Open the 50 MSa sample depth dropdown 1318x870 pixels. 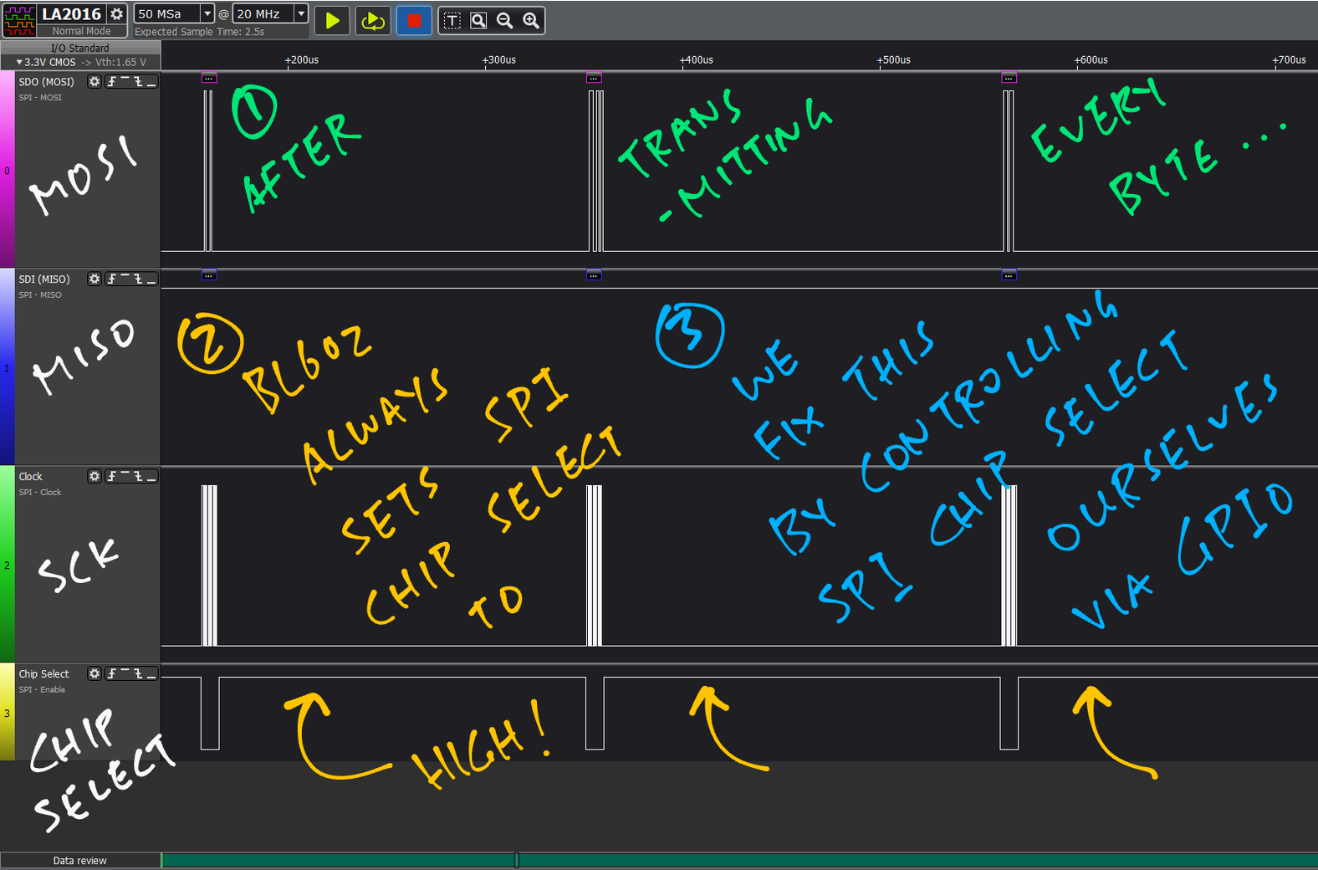pos(207,13)
